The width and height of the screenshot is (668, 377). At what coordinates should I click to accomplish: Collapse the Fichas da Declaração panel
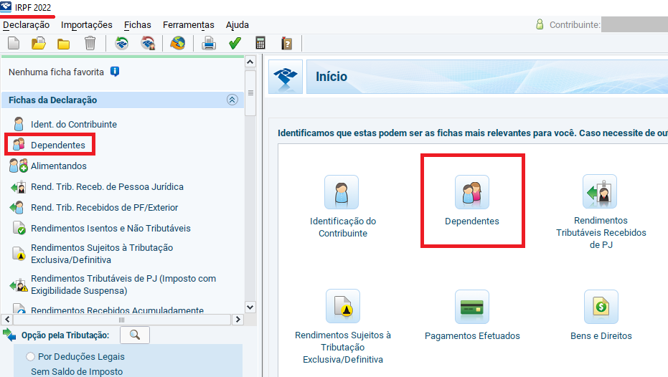coord(232,100)
